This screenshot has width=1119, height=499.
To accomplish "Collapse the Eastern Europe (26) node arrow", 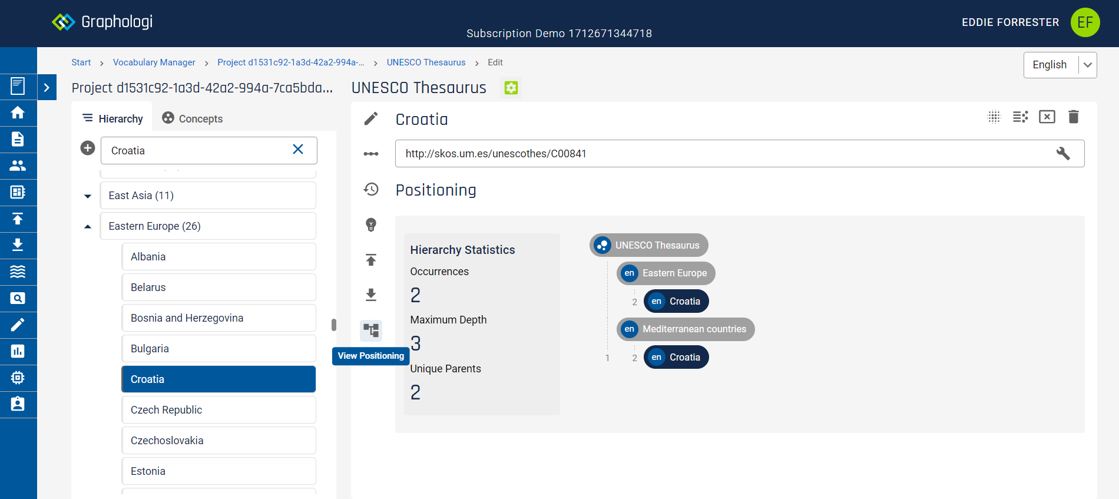I will click(88, 226).
